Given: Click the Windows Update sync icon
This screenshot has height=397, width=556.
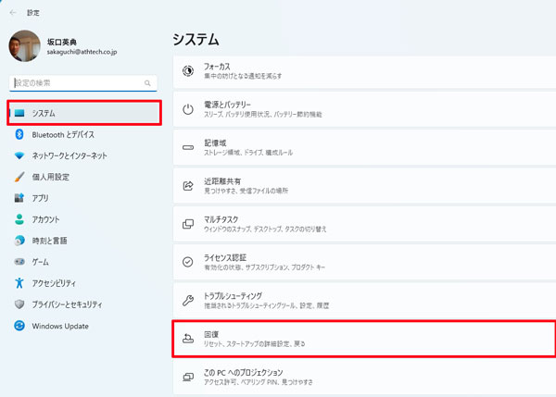Looking at the screenshot, I should tap(19, 326).
